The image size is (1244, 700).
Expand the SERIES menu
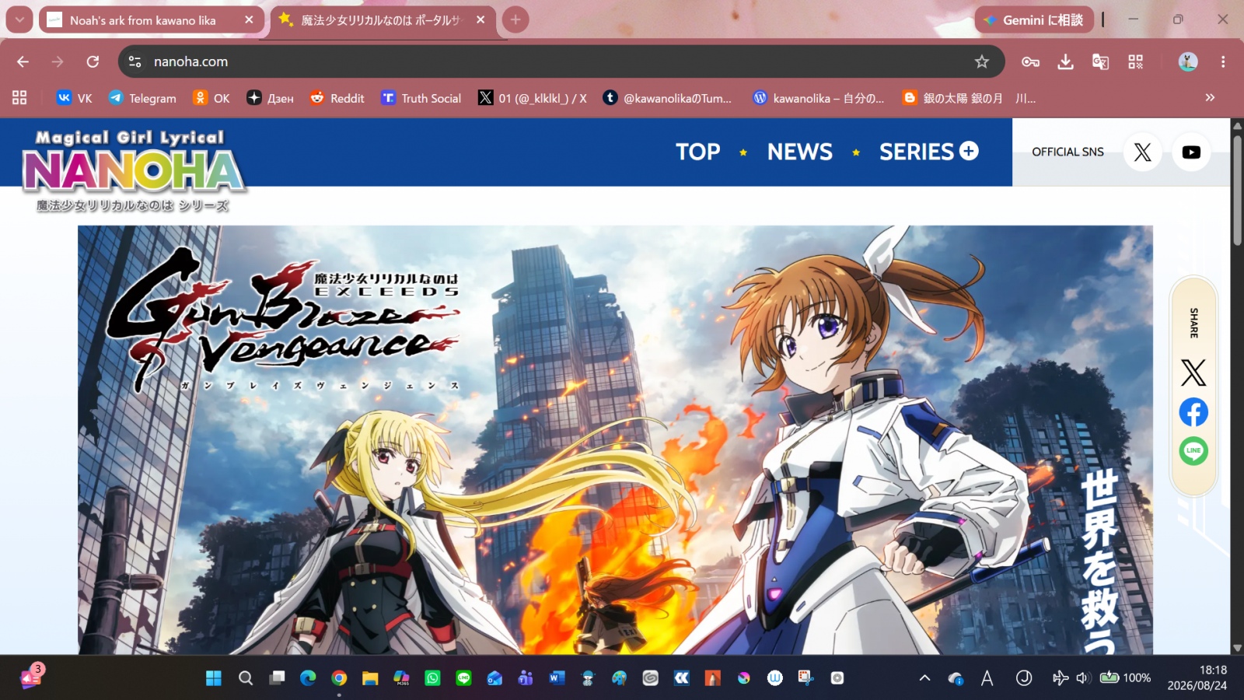pyautogui.click(x=929, y=152)
